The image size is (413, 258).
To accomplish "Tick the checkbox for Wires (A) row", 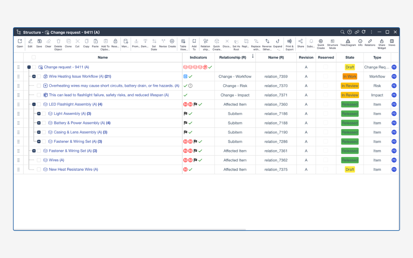I will click(39, 160).
